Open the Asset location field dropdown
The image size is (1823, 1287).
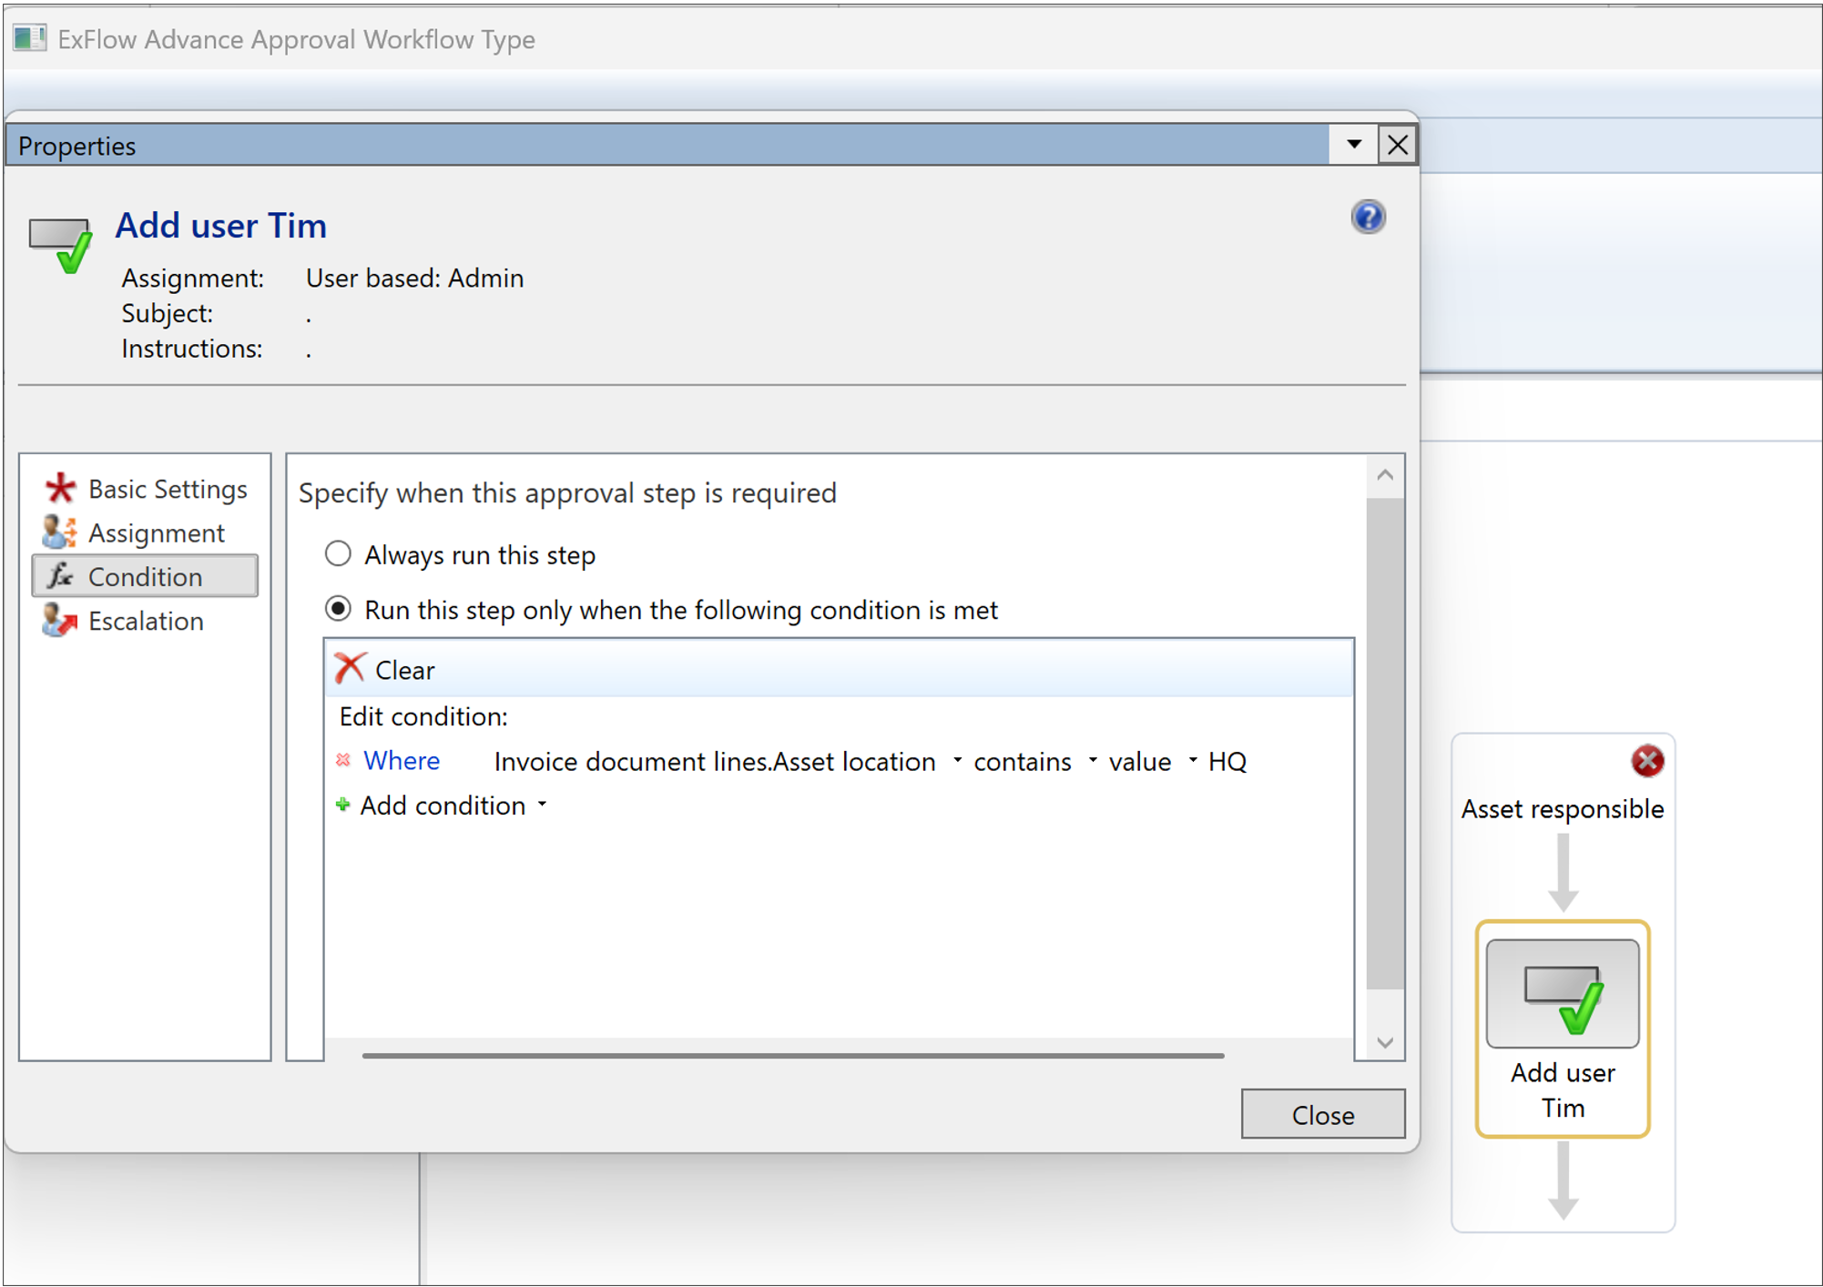click(x=956, y=761)
